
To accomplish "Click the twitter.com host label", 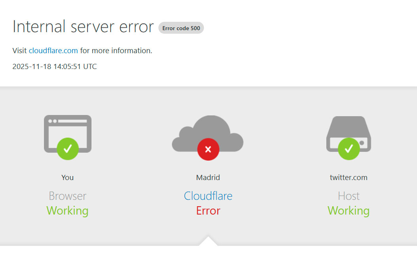I will pyautogui.click(x=348, y=178).
